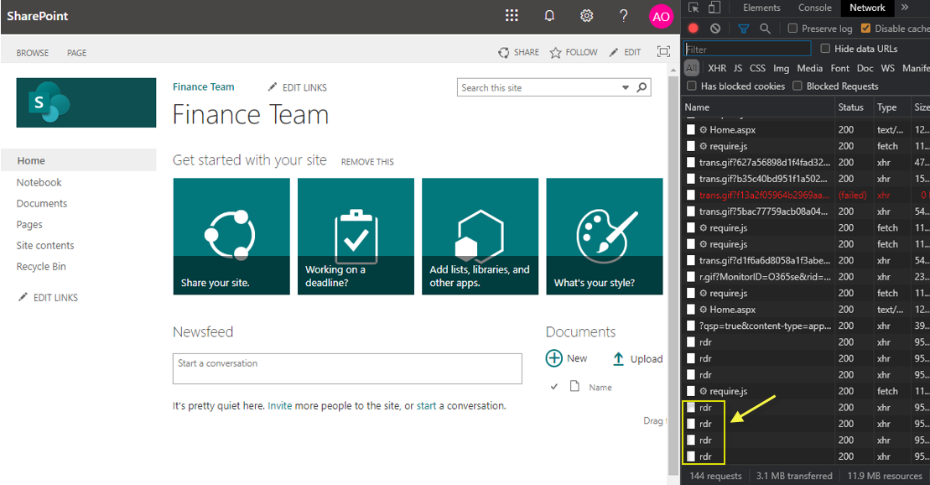Toggle the device toolbar icon in DevTools

point(714,8)
